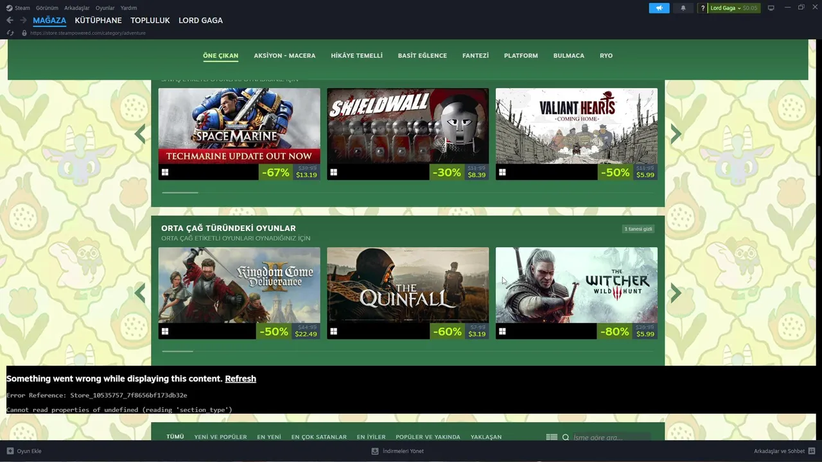
Task: Click the war games carousel scroll indicator
Action: pyautogui.click(x=180, y=192)
